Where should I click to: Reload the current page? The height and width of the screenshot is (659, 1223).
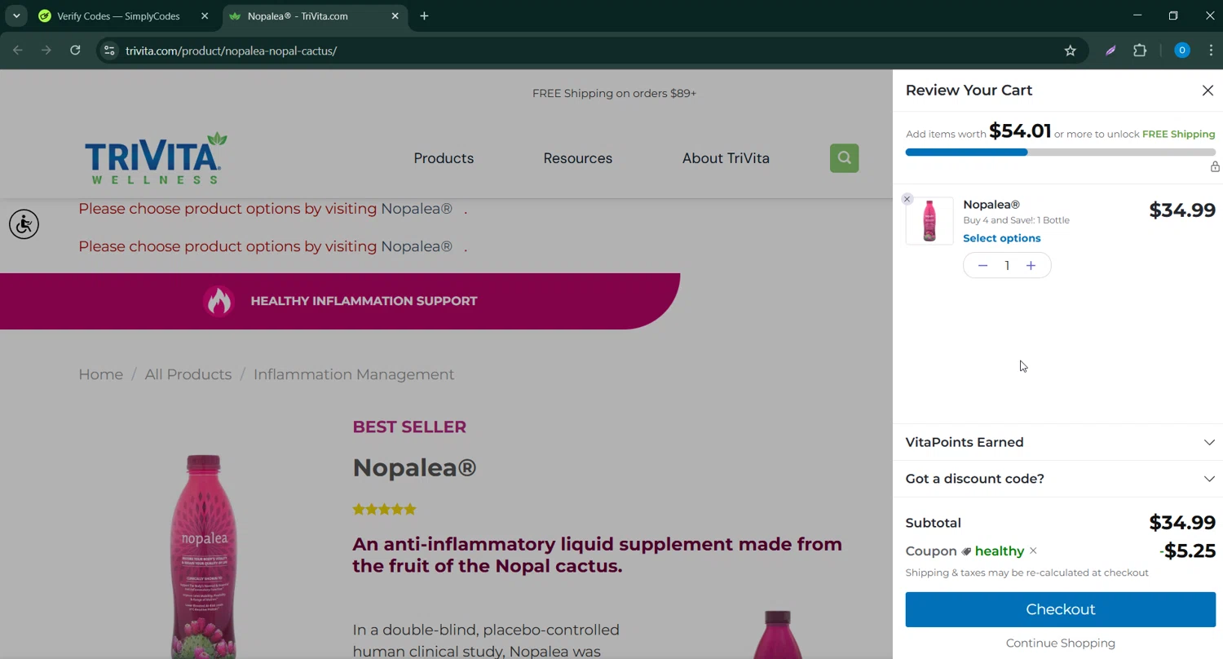click(75, 51)
